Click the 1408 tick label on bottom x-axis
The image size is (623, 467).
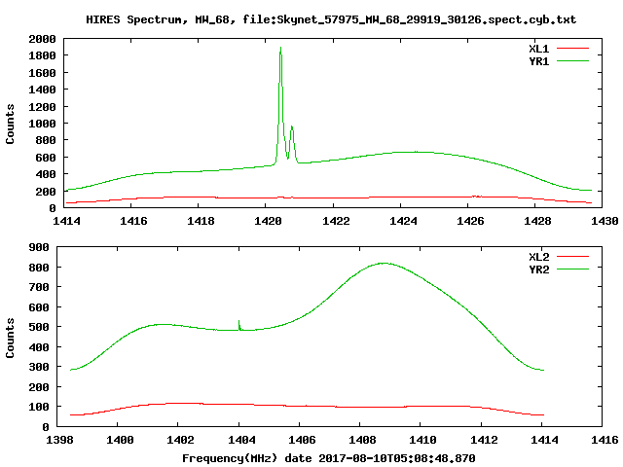(x=362, y=440)
